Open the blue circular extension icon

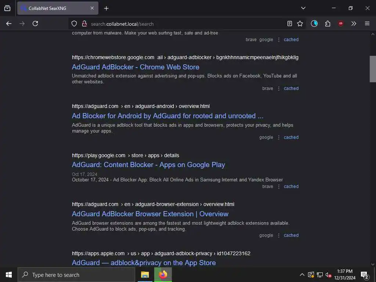(x=314, y=23)
